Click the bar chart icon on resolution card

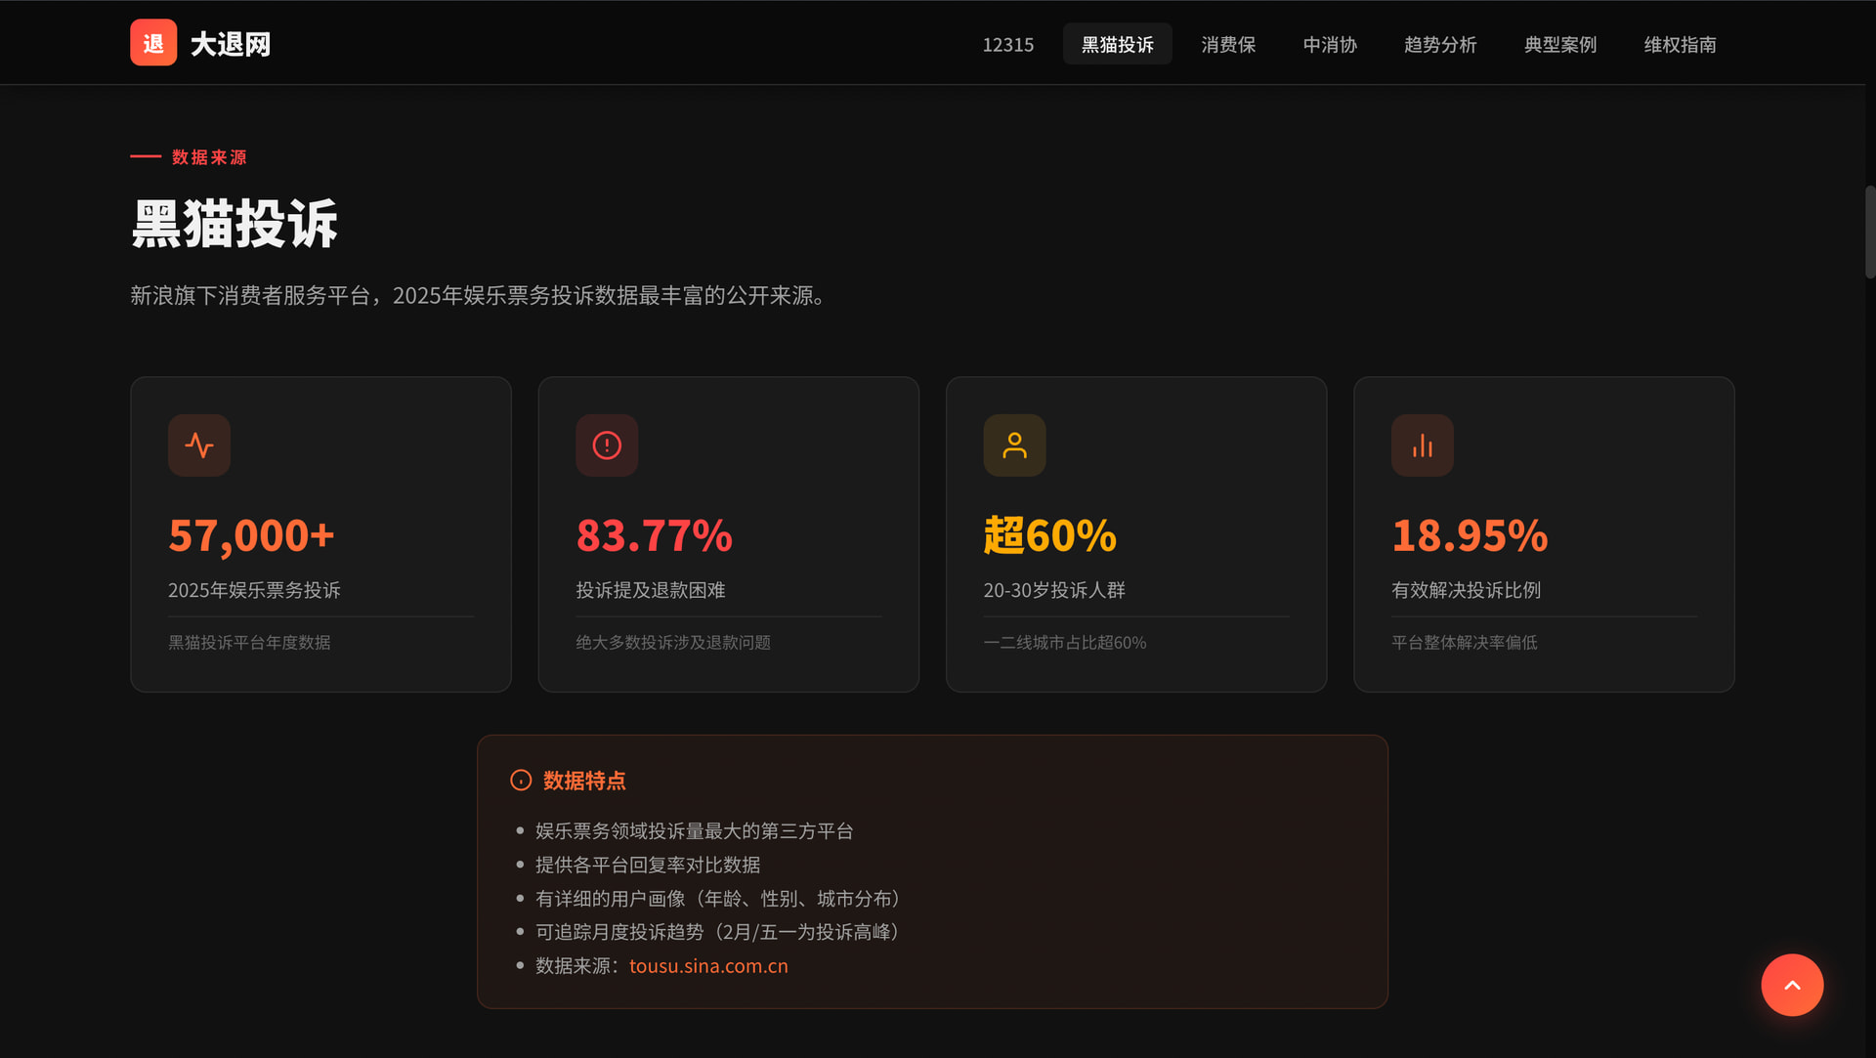click(1422, 445)
